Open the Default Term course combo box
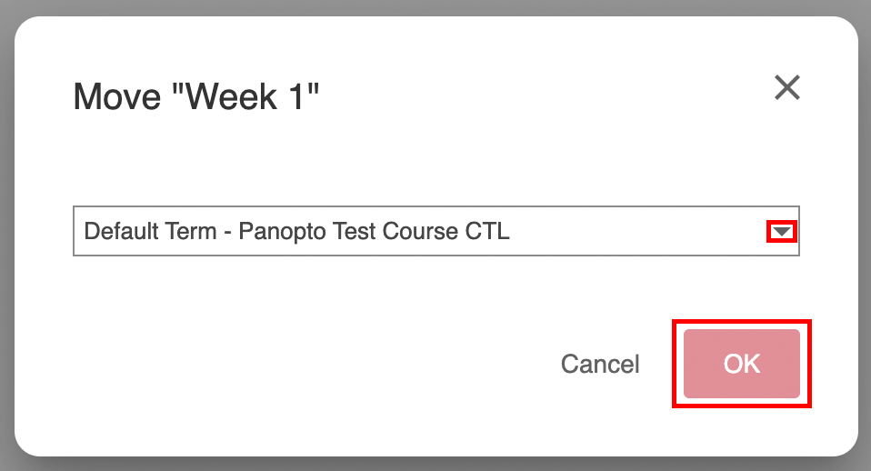Image resolution: width=871 pixels, height=471 pixels. [435, 231]
